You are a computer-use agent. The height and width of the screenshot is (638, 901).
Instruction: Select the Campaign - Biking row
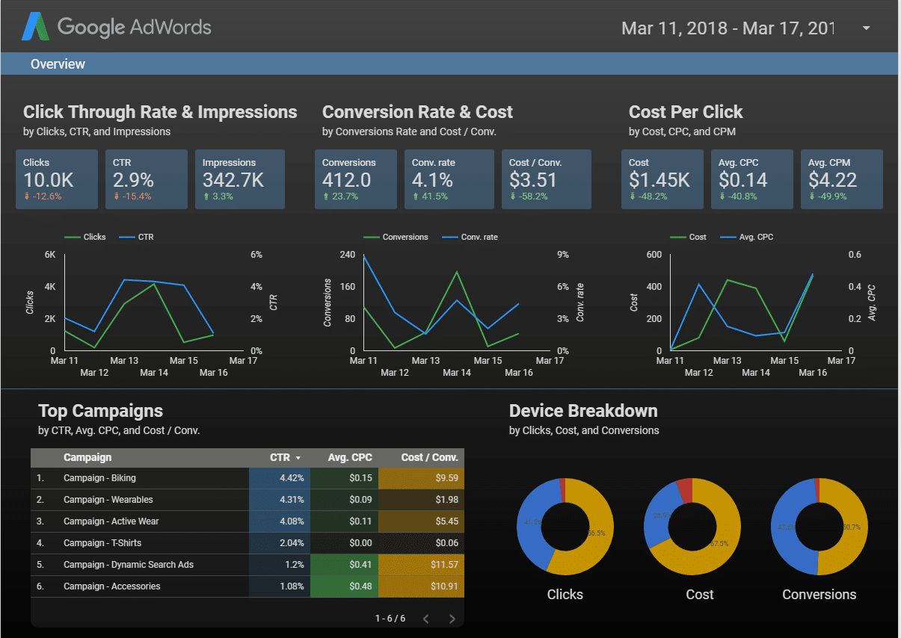point(99,478)
